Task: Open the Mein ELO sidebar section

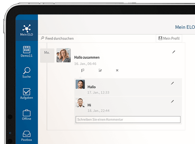Action: pyautogui.click(x=27, y=30)
